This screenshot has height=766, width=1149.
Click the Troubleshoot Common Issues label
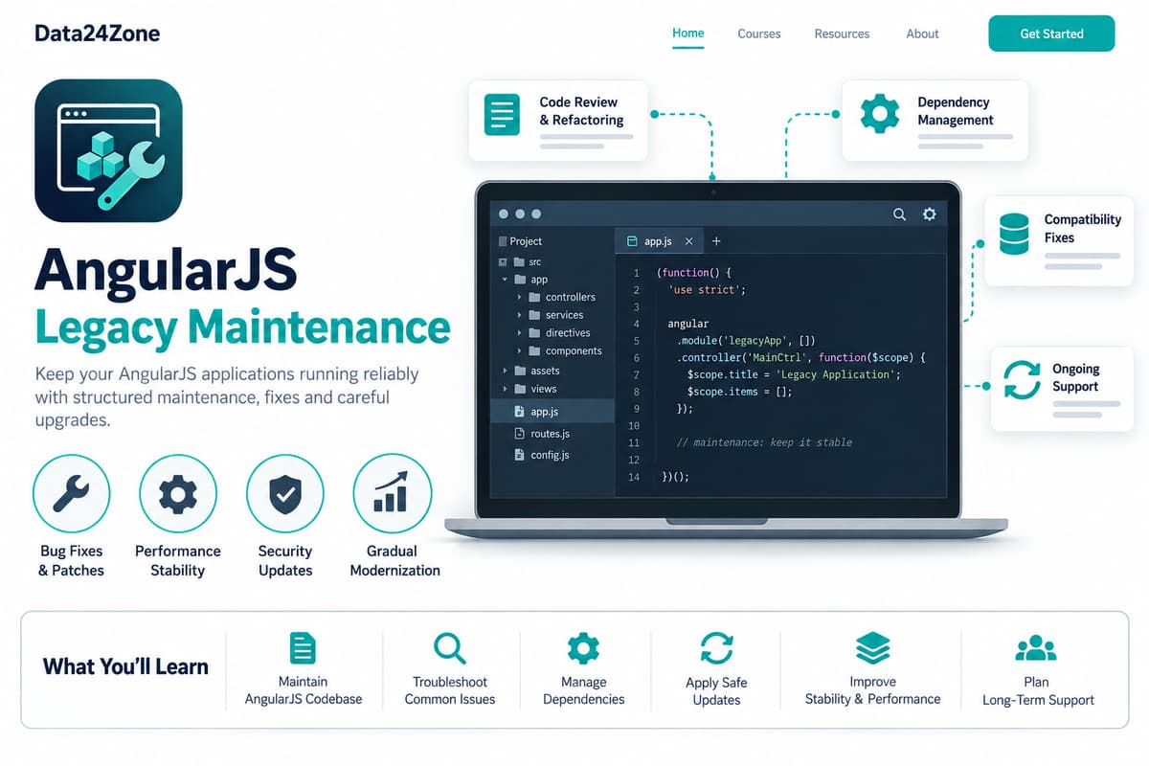tap(450, 690)
